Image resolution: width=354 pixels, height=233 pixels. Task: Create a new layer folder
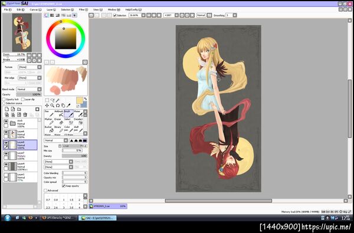pos(19,109)
